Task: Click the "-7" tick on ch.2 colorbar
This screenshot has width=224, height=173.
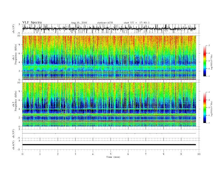Action: click(209, 123)
